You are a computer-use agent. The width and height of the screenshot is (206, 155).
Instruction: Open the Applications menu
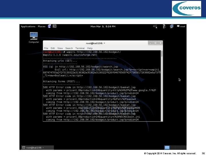28,26
